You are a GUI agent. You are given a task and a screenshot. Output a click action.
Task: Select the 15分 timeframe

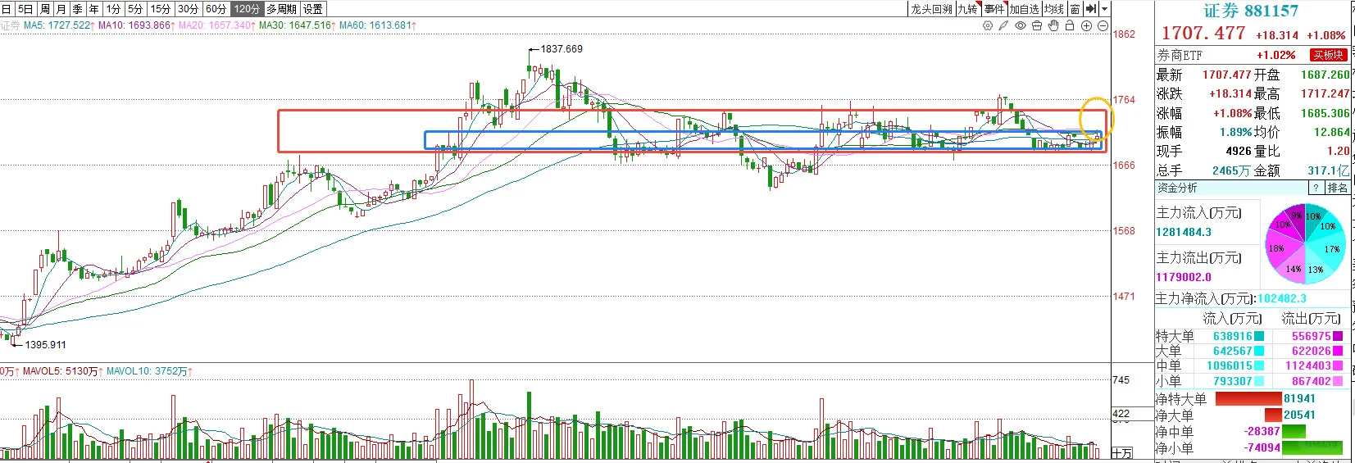pyautogui.click(x=161, y=9)
